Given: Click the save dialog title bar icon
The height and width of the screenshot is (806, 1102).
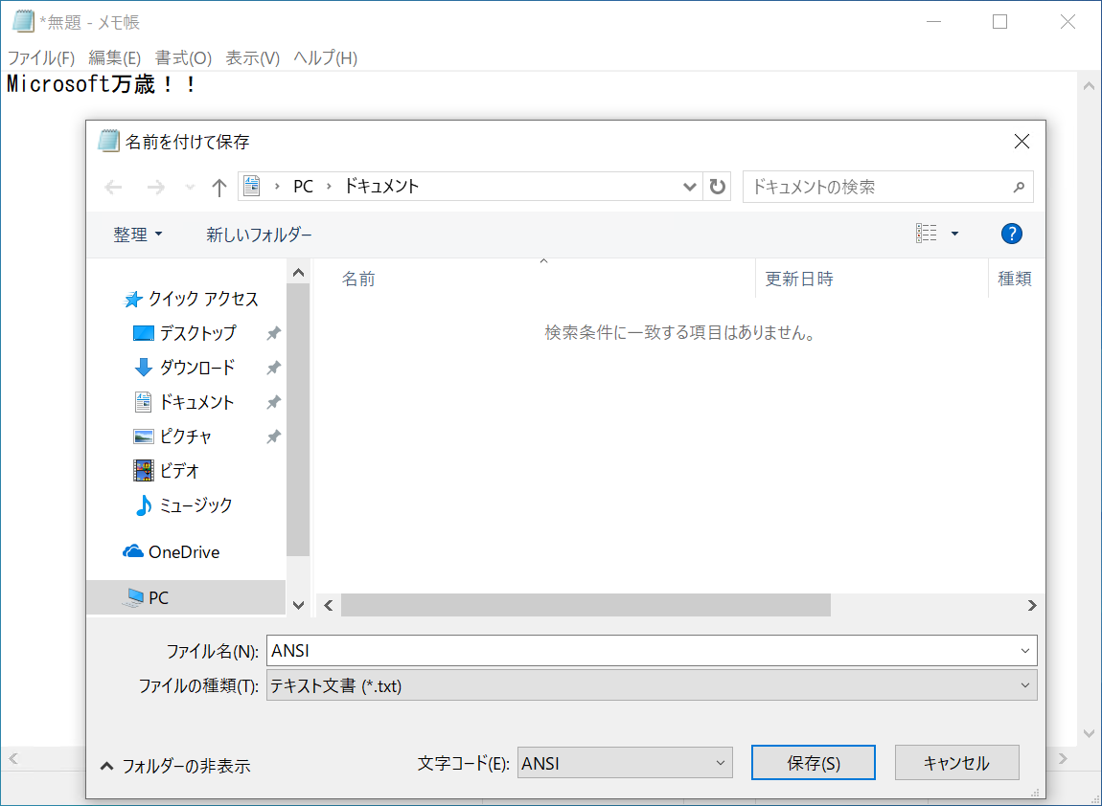Looking at the screenshot, I should [x=108, y=141].
